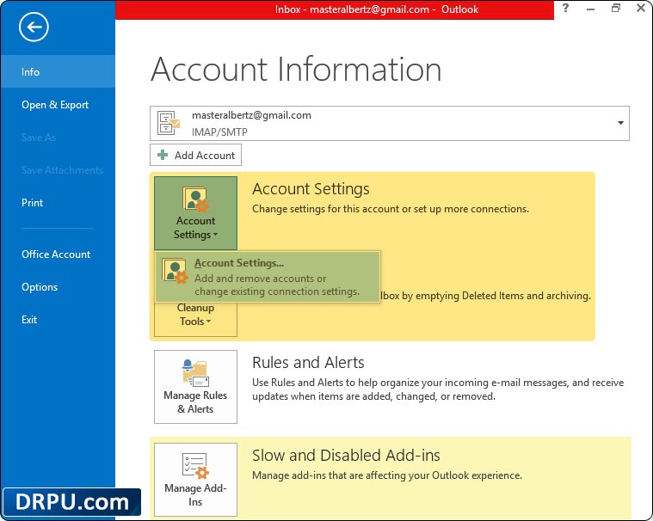Viewport: 653px width, 521px height.
Task: Choose Print from the sidebar
Action: click(x=32, y=203)
